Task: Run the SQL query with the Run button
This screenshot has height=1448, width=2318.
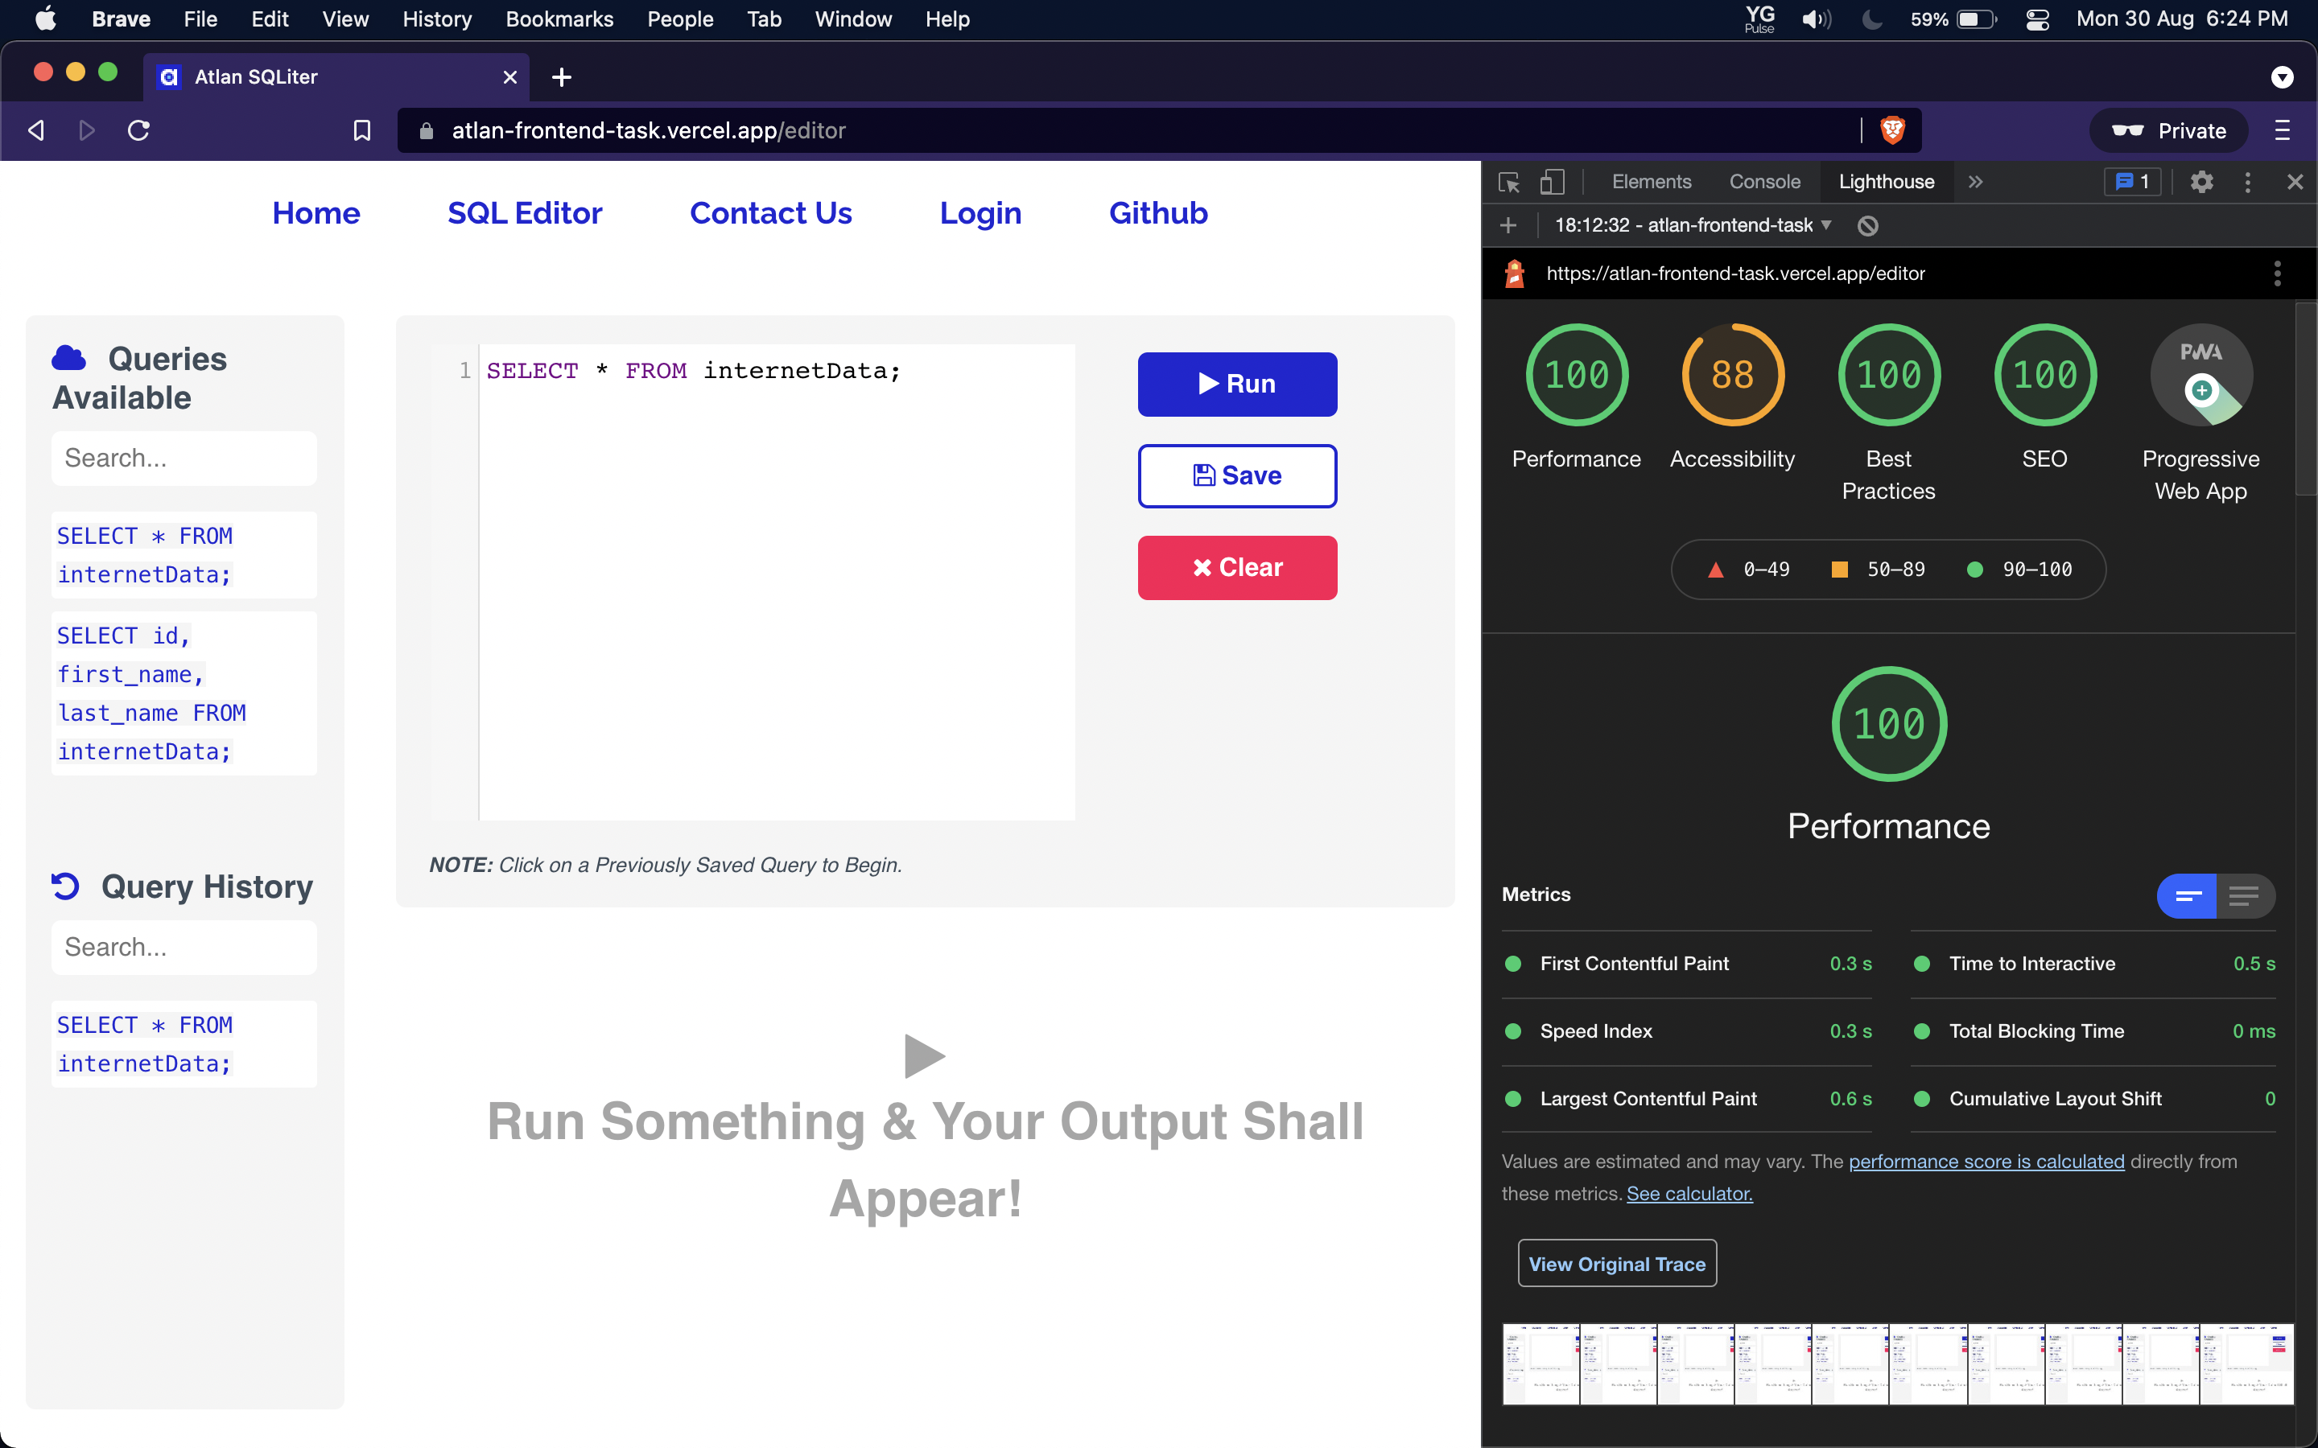Action: pos(1236,384)
